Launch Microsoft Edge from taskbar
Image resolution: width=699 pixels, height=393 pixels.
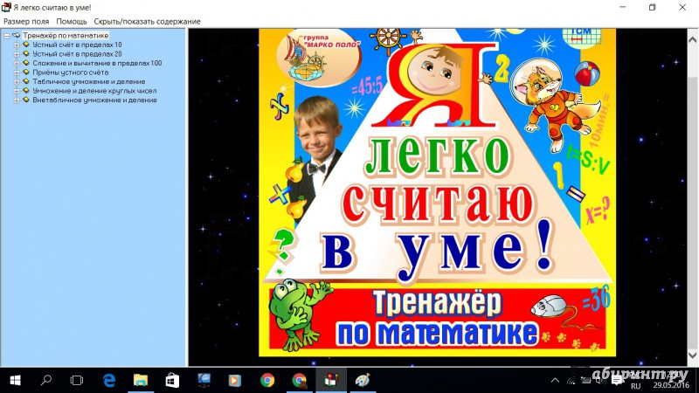(x=109, y=380)
